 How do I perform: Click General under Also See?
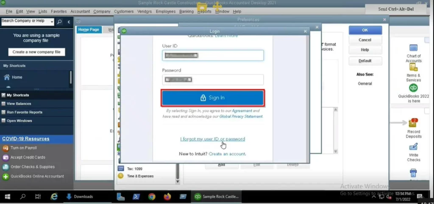click(x=365, y=84)
